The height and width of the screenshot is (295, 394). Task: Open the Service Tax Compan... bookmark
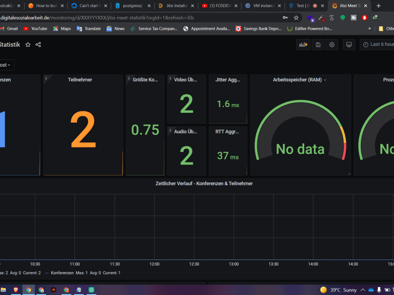154,29
